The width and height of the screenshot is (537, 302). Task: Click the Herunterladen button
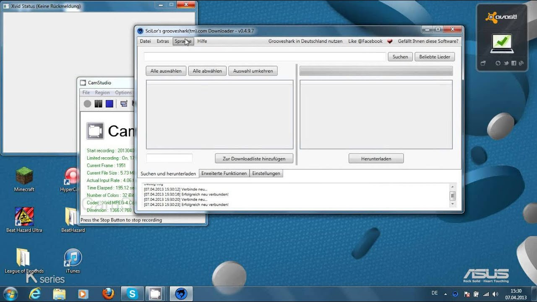376,159
